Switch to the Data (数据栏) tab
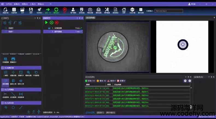Viewport: 216px width, 119px height. (100, 112)
